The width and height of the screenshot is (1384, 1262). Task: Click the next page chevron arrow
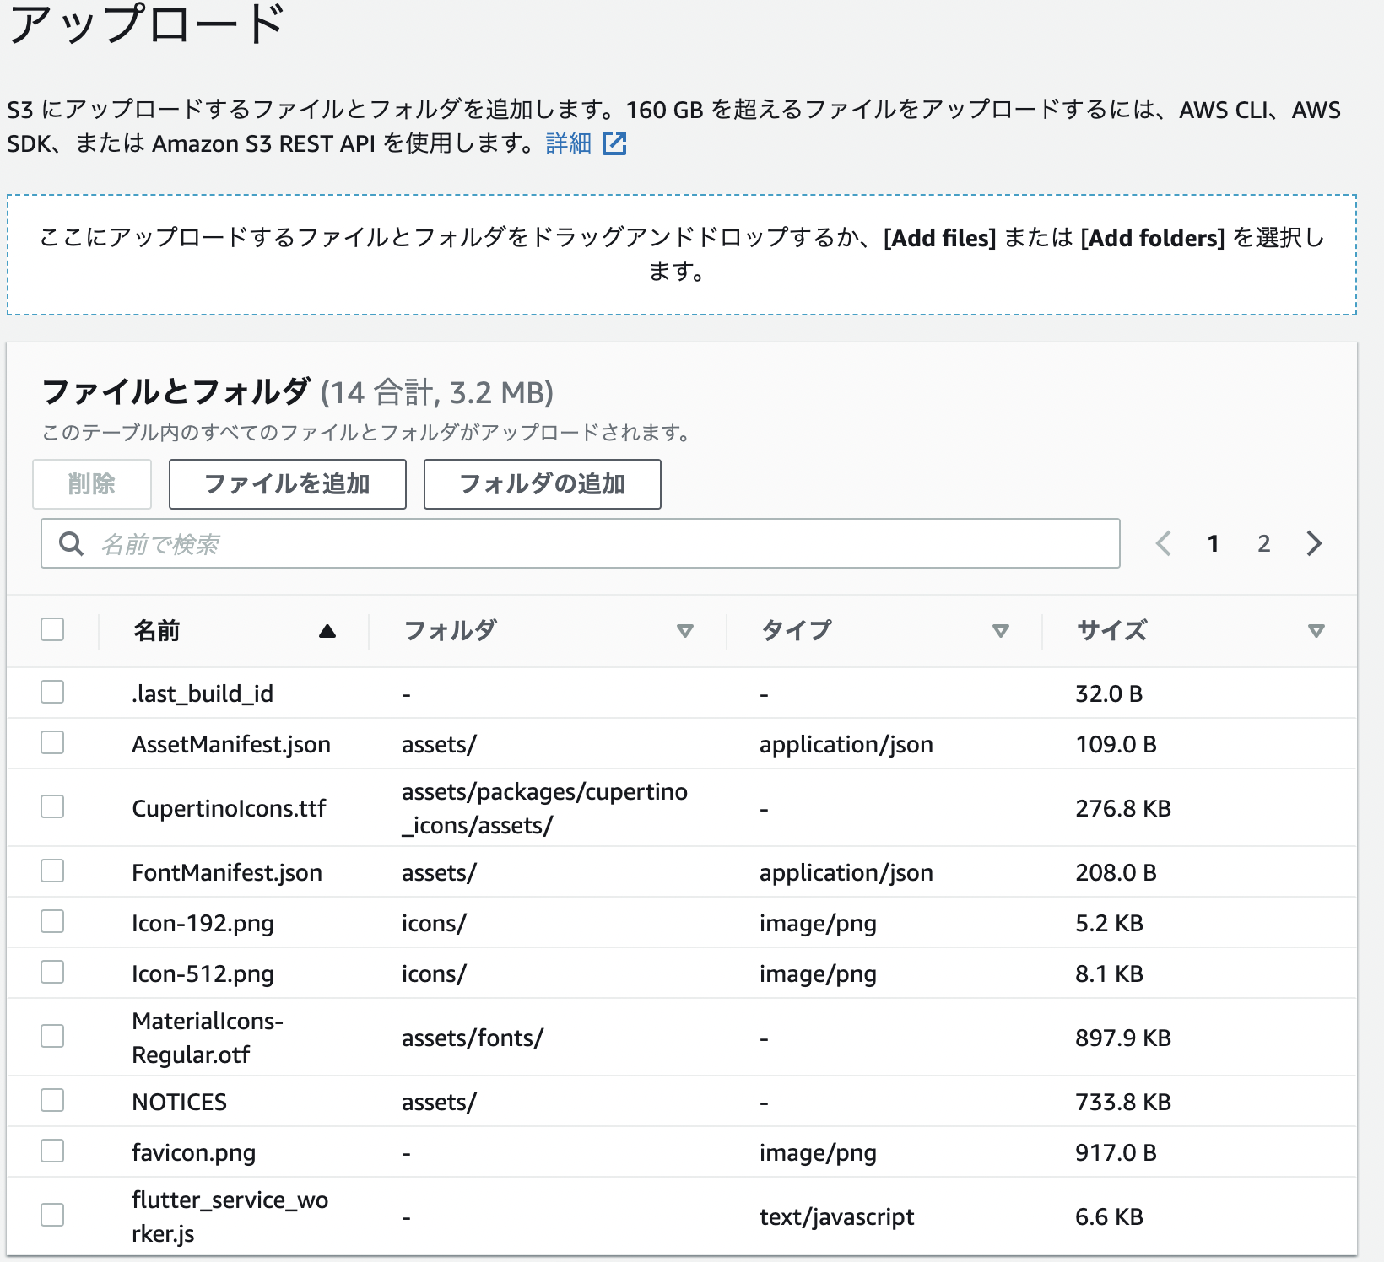1314,544
